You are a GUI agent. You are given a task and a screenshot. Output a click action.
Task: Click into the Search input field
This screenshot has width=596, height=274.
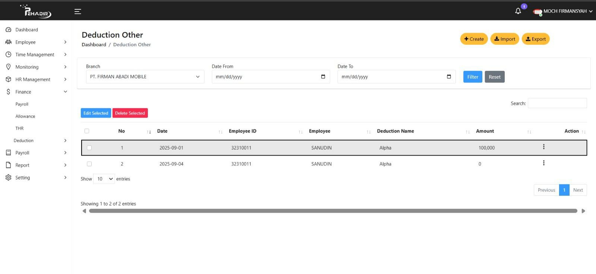[x=557, y=103]
